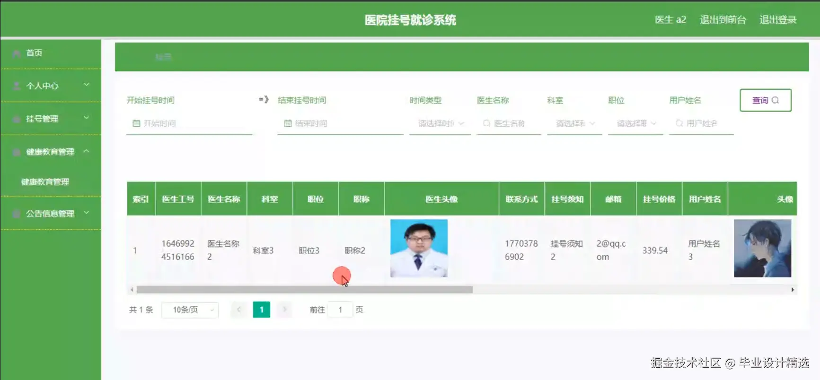The width and height of the screenshot is (820, 380).
Task: Click the 医生工号 column header
Action: [178, 199]
